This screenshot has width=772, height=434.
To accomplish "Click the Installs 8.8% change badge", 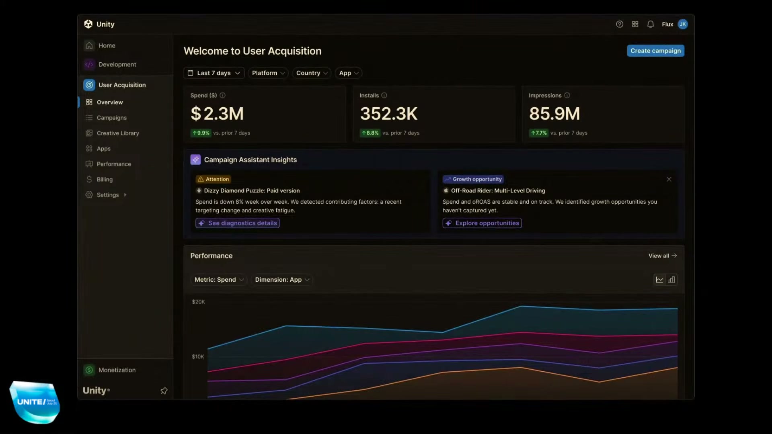I will [x=370, y=133].
